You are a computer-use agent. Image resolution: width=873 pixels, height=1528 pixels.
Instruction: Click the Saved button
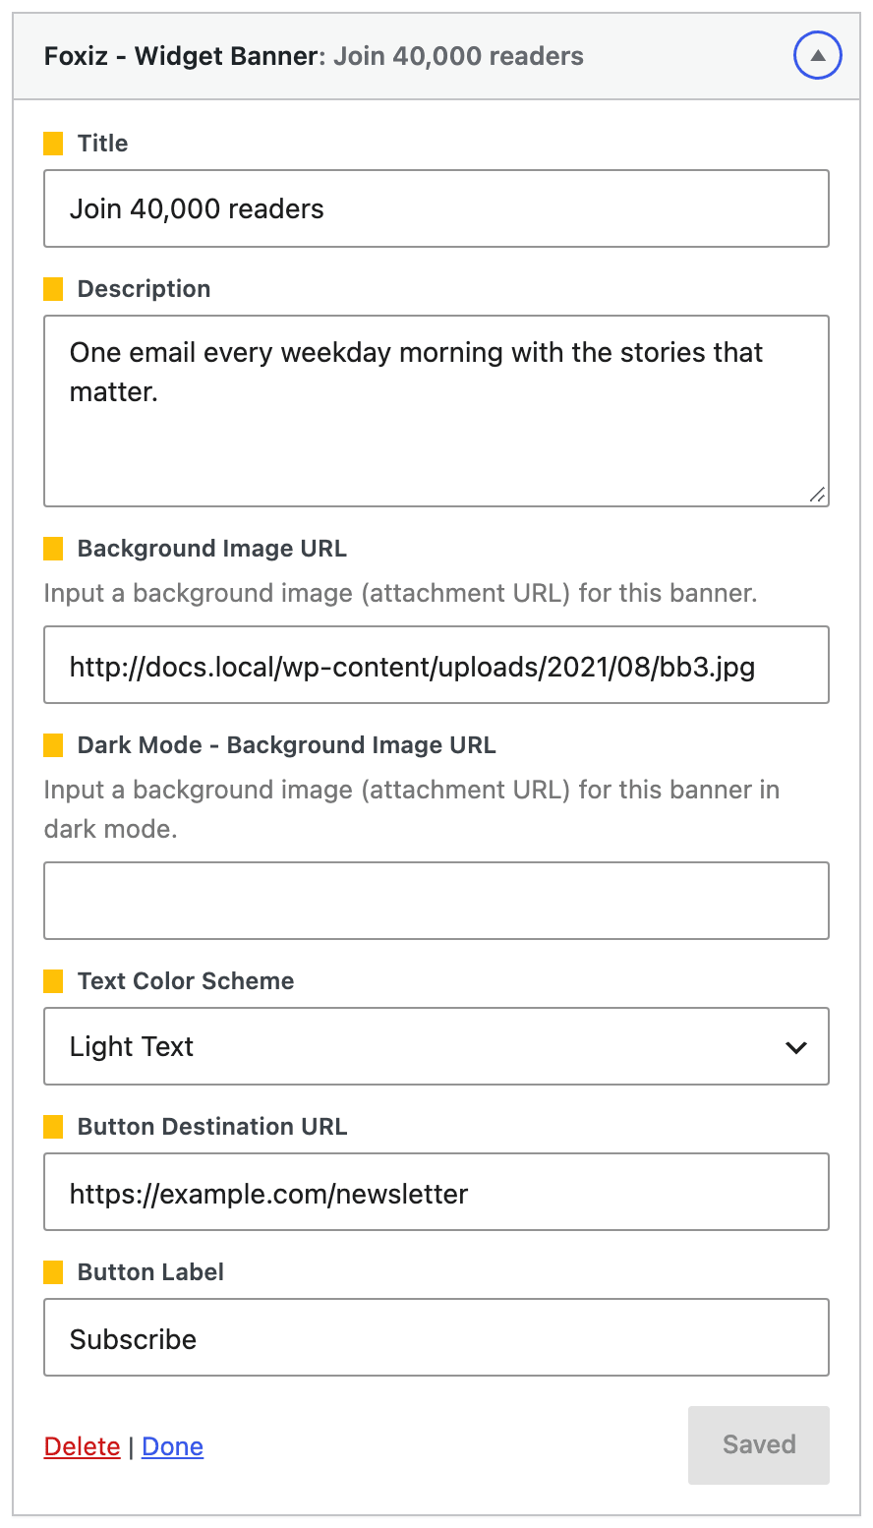coord(759,1444)
